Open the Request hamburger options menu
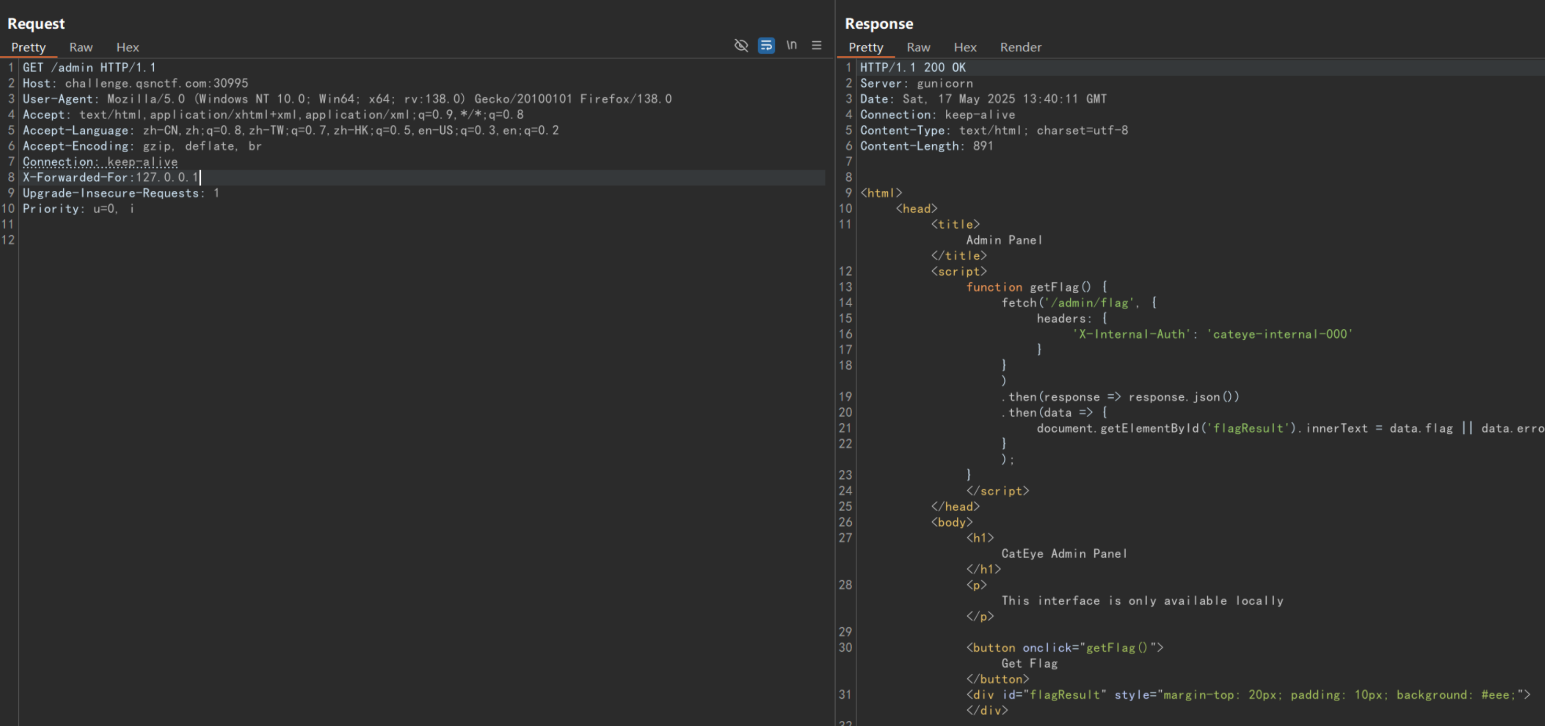This screenshot has width=1545, height=726. tap(816, 45)
